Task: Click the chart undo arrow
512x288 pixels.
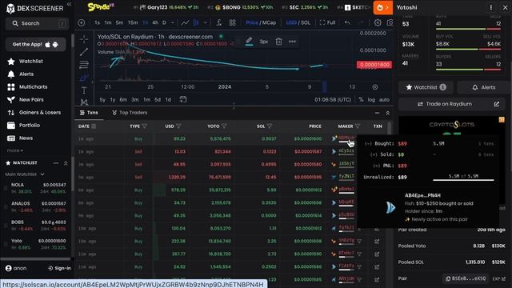Action: point(347,23)
